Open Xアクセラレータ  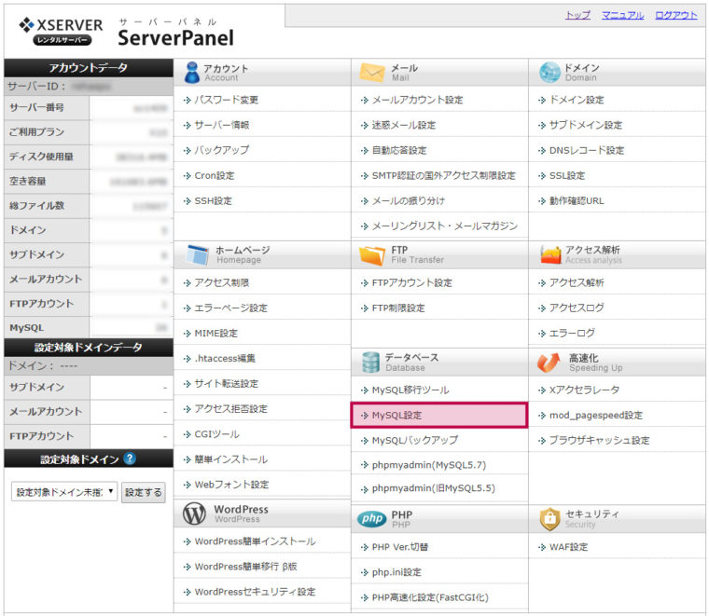tap(584, 390)
